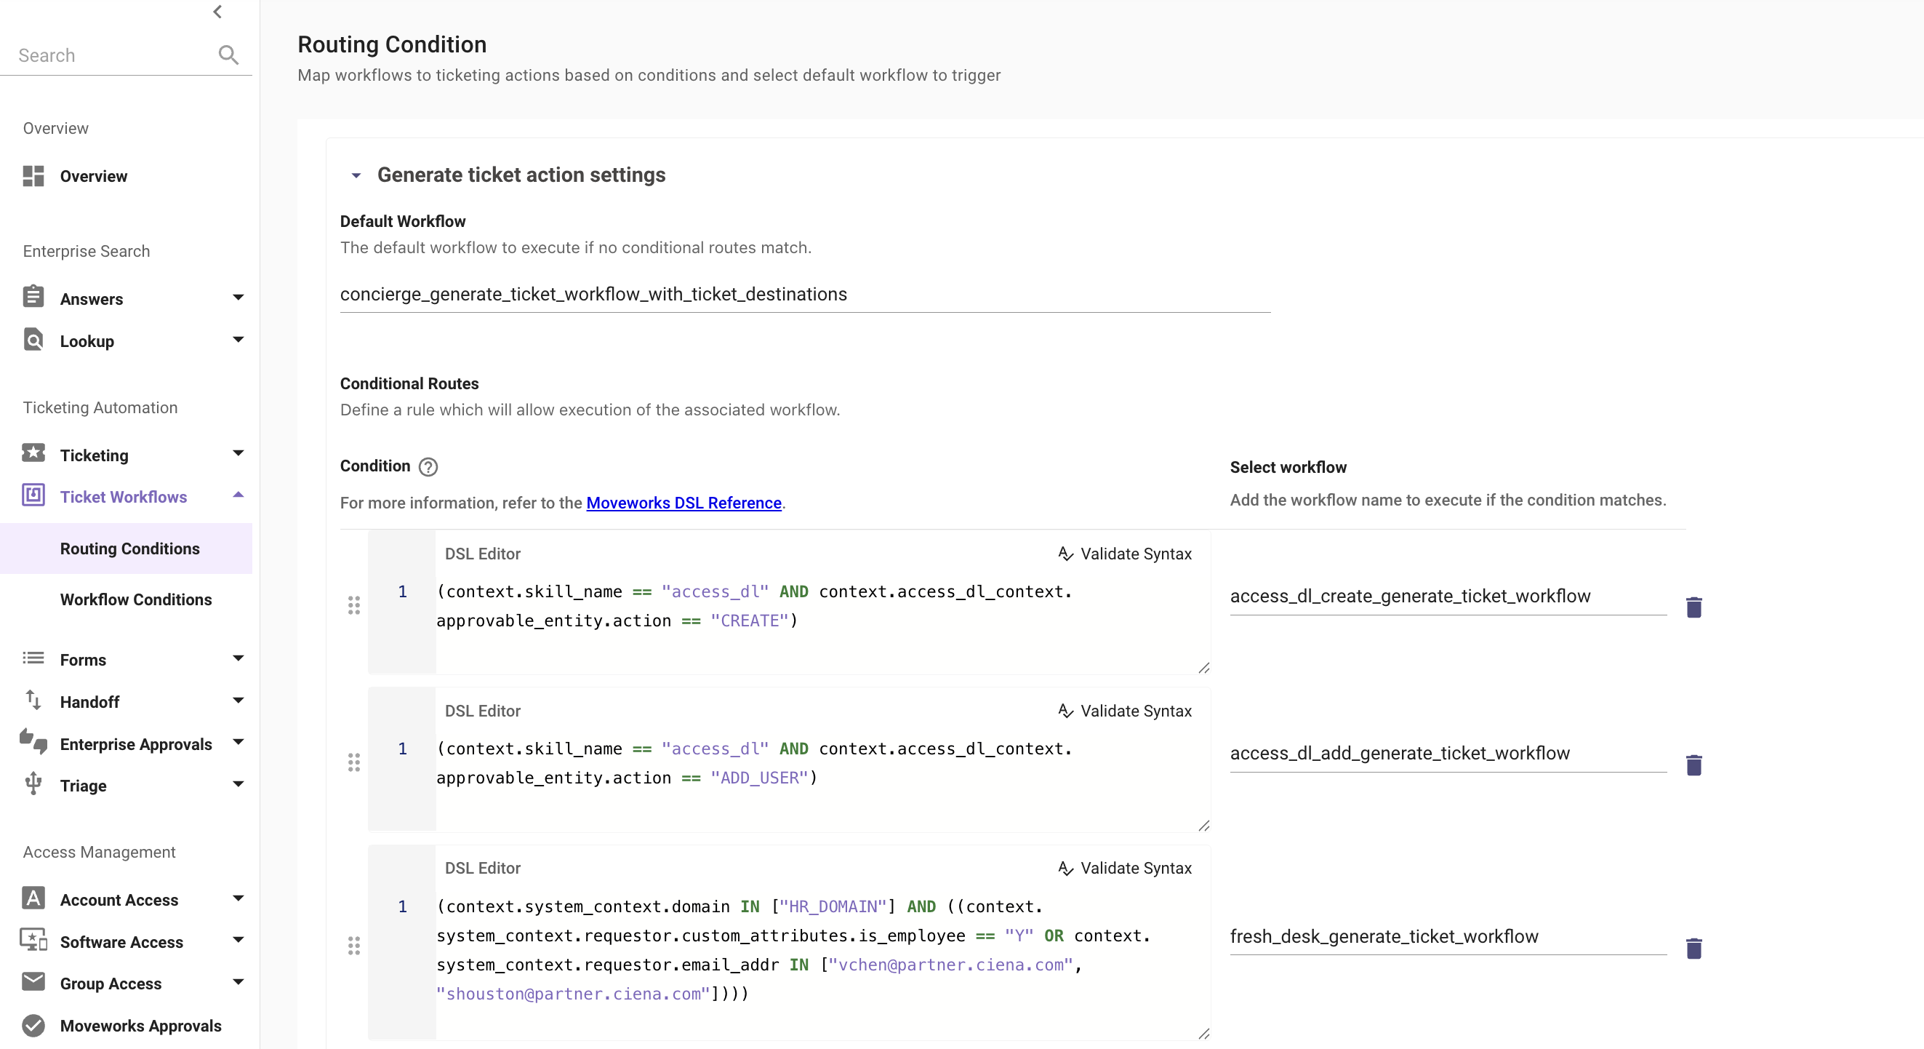Expand the Ticketing section
This screenshot has width=1924, height=1049.
(x=239, y=454)
